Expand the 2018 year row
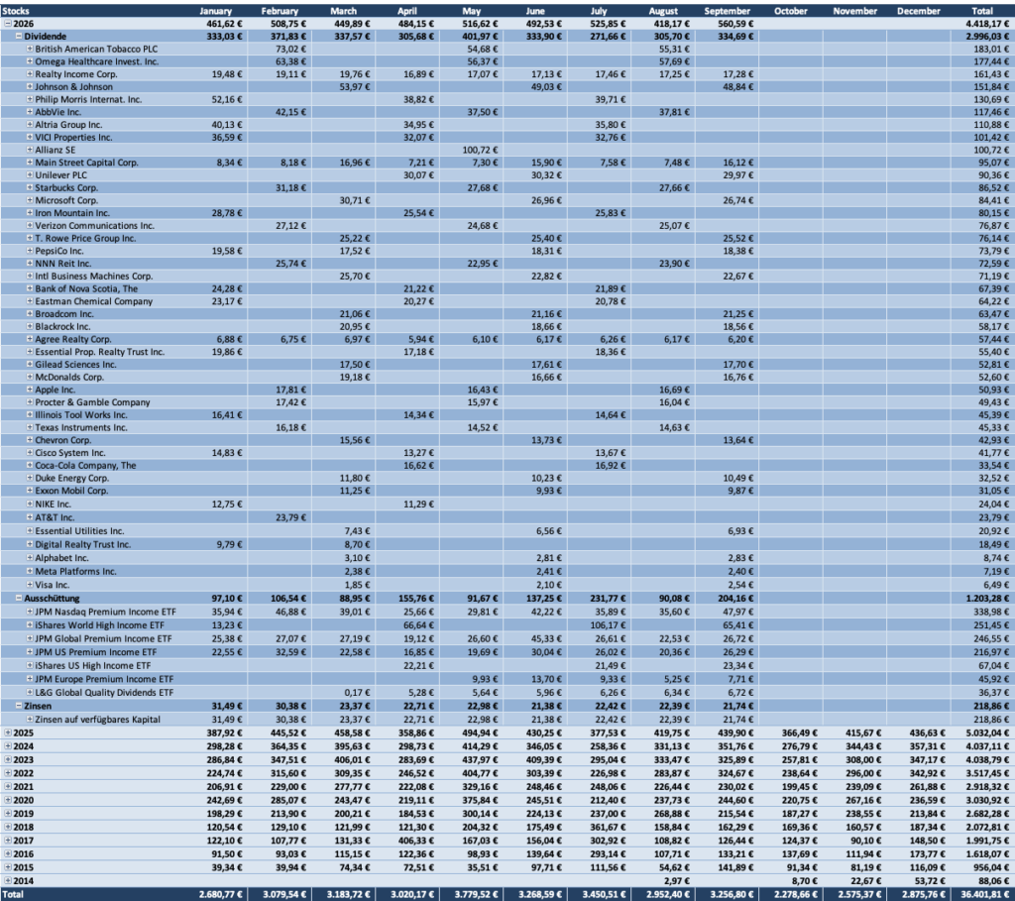 pos(8,827)
